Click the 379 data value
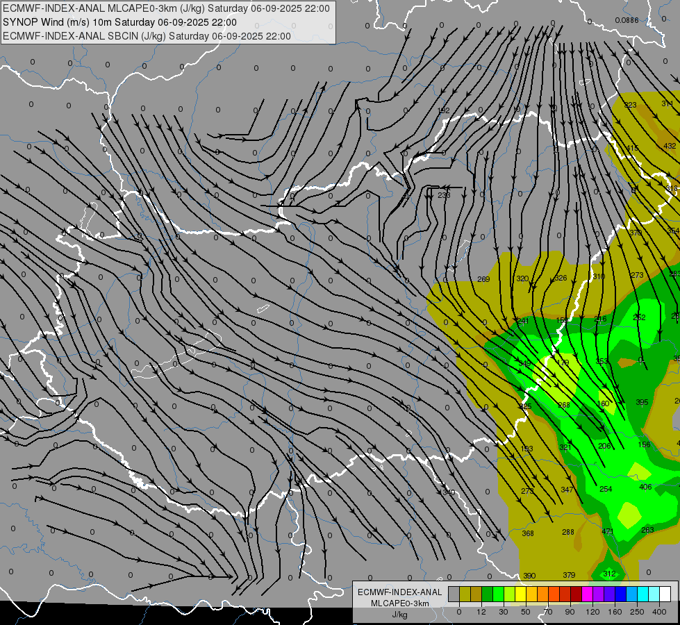The height and width of the screenshot is (625, 680). click(x=569, y=575)
